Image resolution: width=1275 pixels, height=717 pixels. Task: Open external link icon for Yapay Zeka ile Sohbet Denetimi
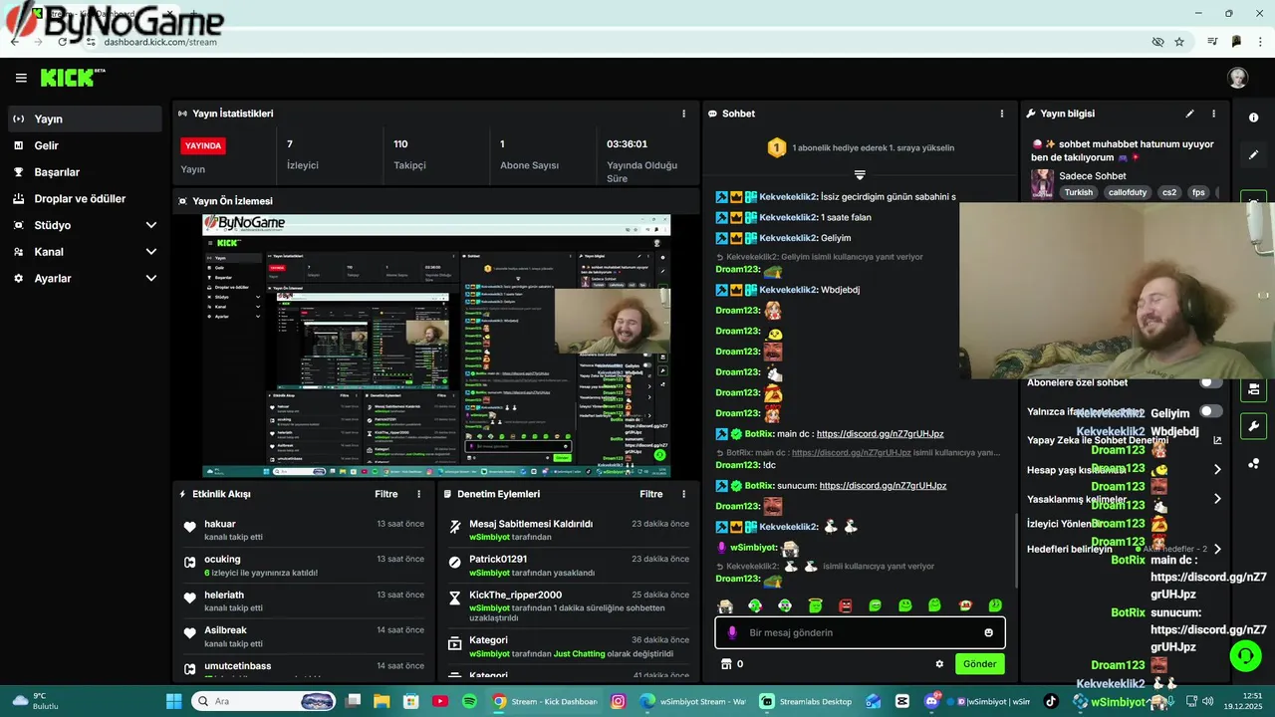point(1216,440)
